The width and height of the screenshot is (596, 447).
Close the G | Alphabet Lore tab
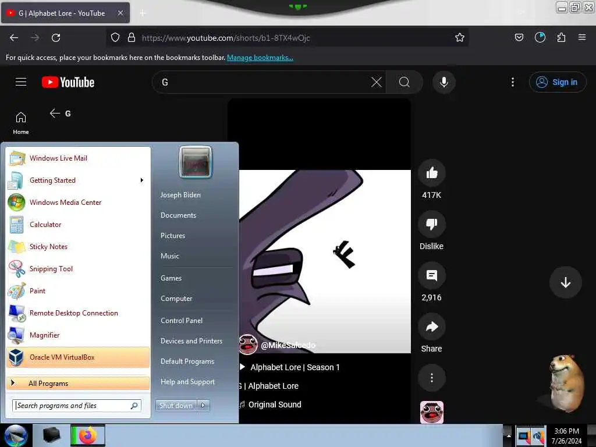click(x=120, y=13)
